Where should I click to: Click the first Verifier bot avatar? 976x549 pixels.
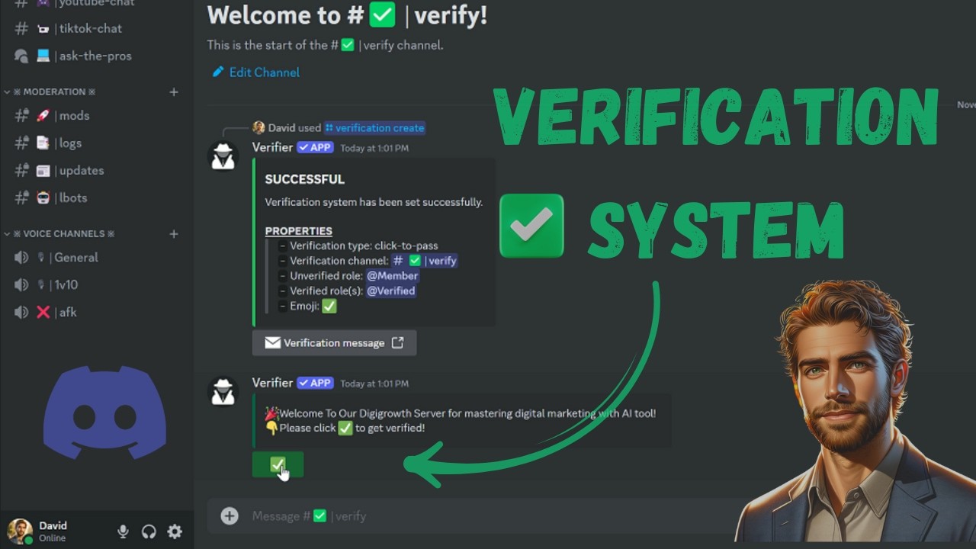click(223, 156)
